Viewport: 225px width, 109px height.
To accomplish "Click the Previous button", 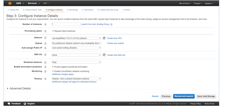I will pos(166,96).
